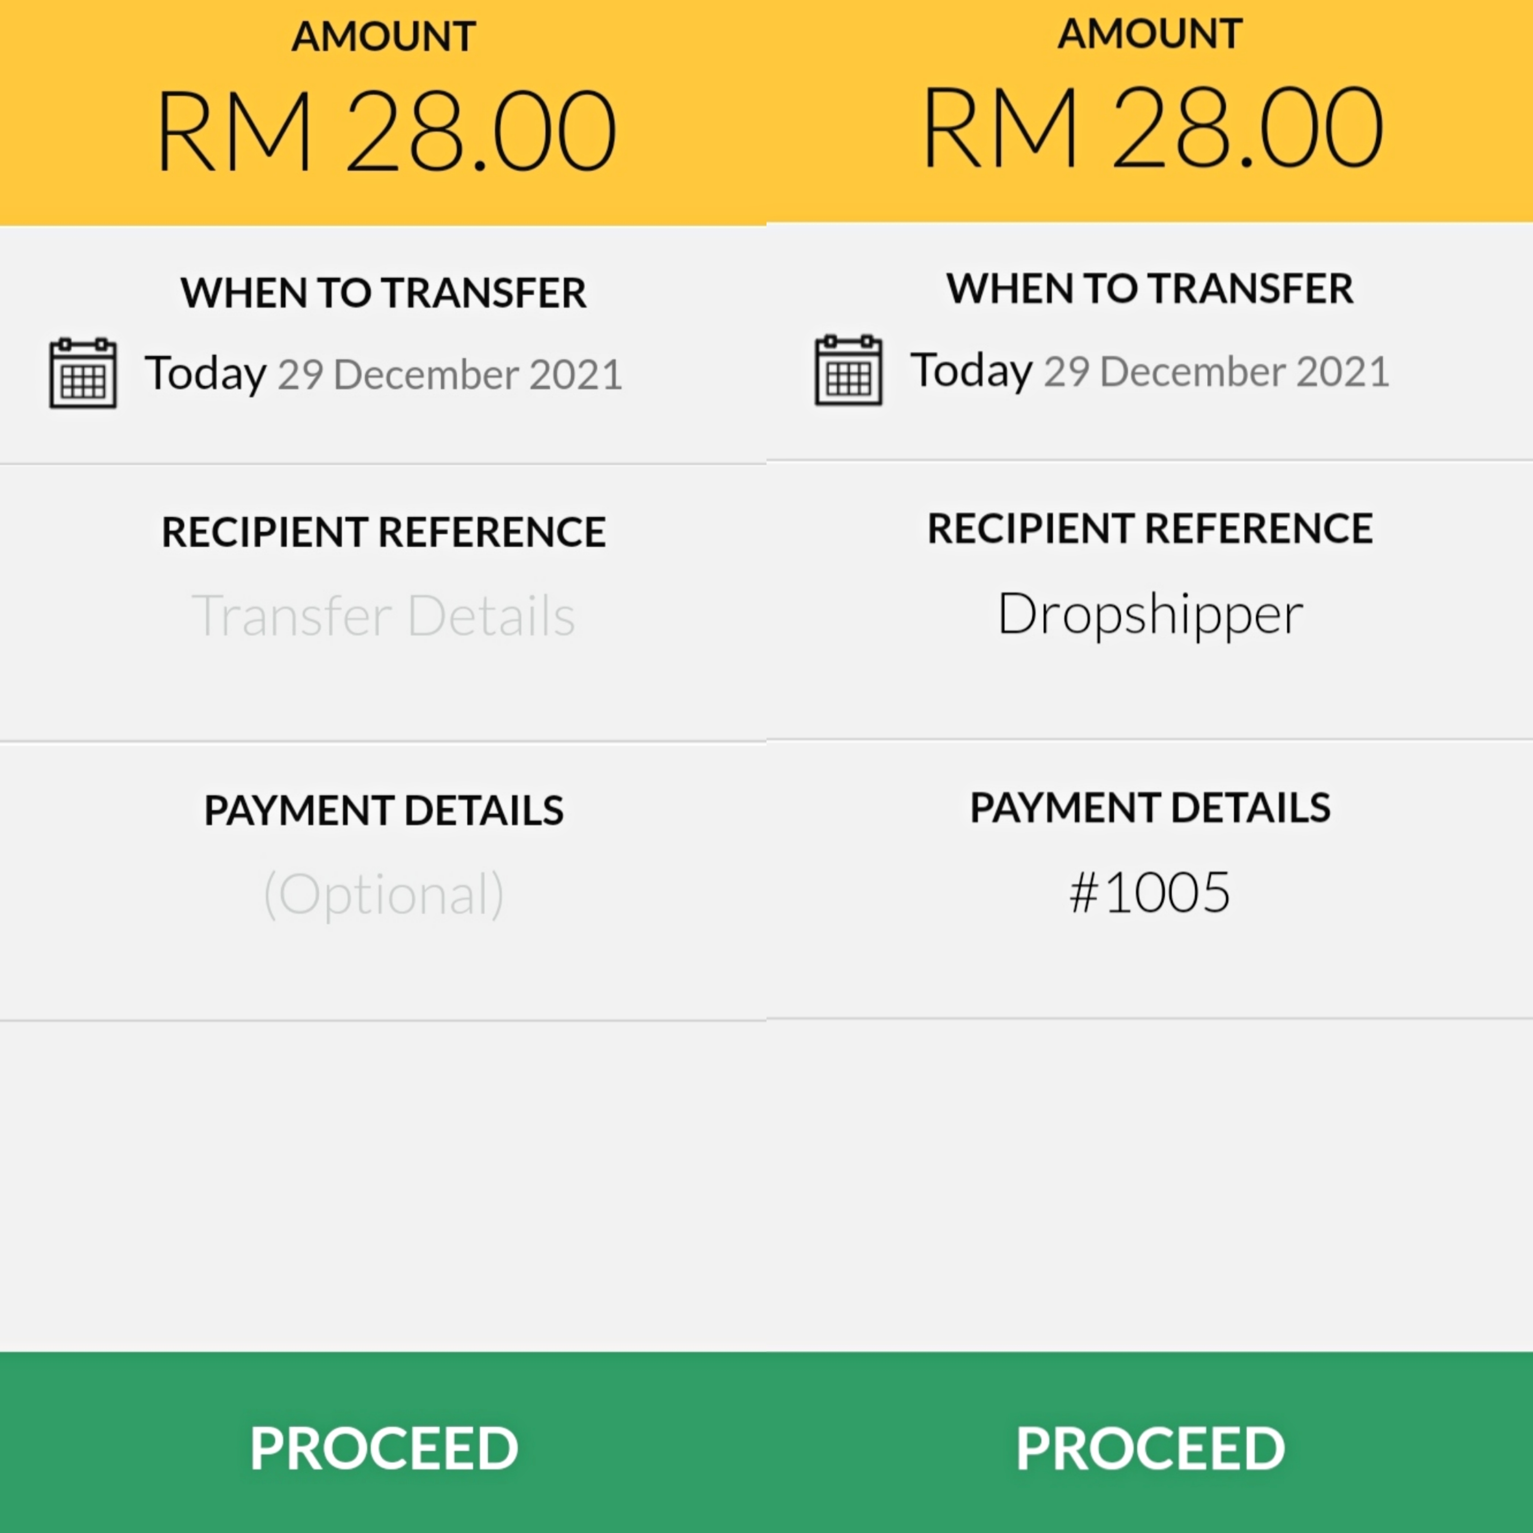
Task: Edit the RM 28.00 amount on left screen
Action: point(386,132)
